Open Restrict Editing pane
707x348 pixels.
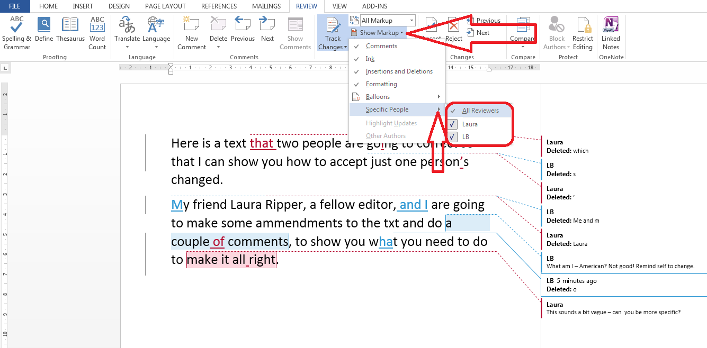point(583,32)
